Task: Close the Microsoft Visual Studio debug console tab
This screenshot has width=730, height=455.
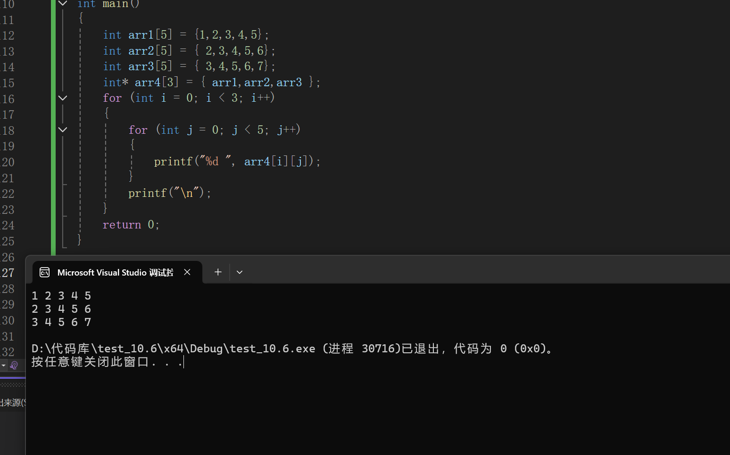Action: (x=187, y=272)
